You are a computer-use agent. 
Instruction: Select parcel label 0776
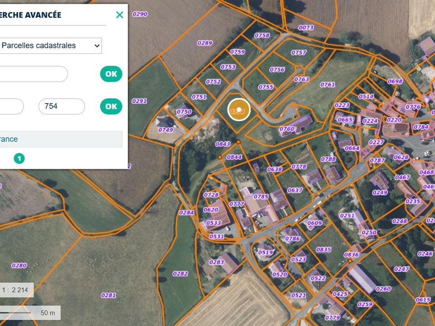click(x=413, y=107)
